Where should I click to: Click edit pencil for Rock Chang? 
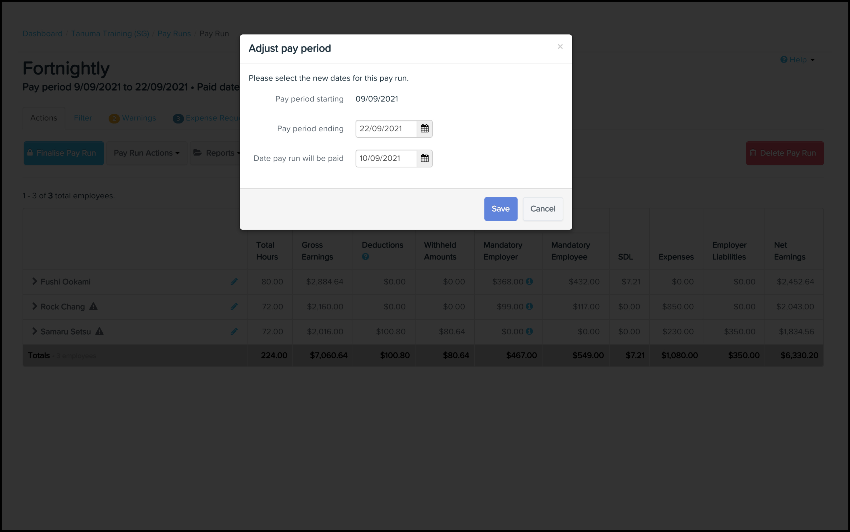(234, 306)
